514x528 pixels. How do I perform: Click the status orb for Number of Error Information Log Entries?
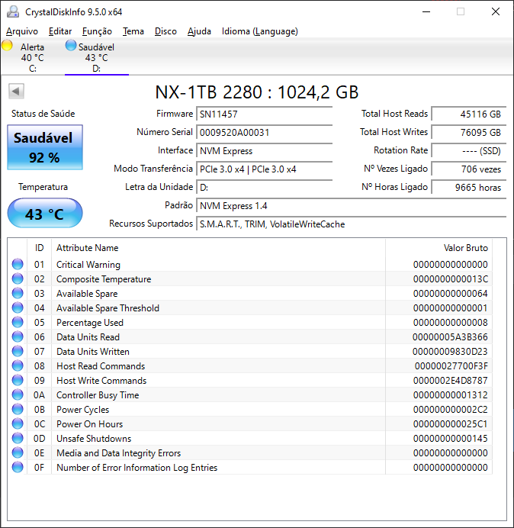click(x=18, y=467)
